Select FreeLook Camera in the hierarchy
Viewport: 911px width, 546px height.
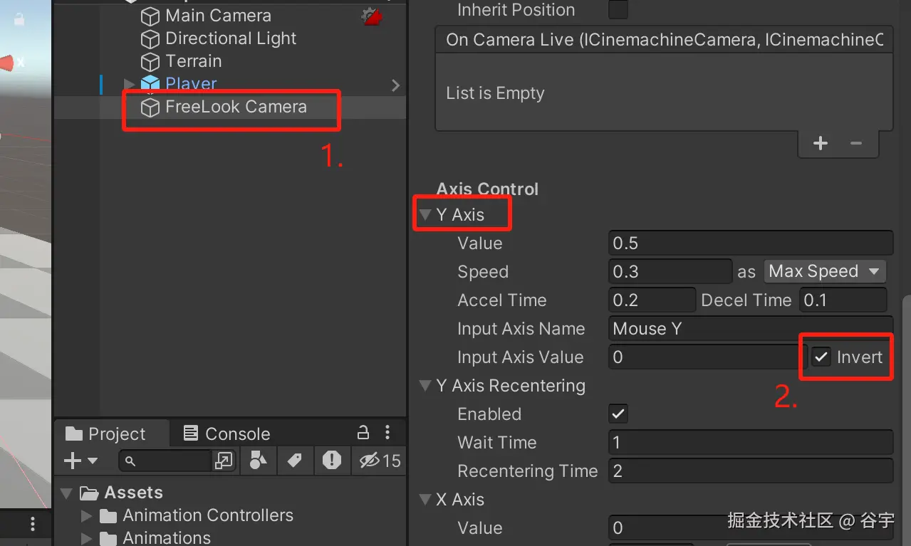point(235,107)
